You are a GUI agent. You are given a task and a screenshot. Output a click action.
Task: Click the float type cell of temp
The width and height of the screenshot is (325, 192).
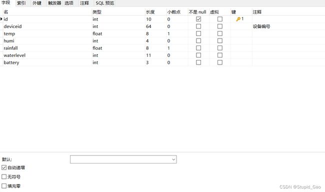coord(118,33)
